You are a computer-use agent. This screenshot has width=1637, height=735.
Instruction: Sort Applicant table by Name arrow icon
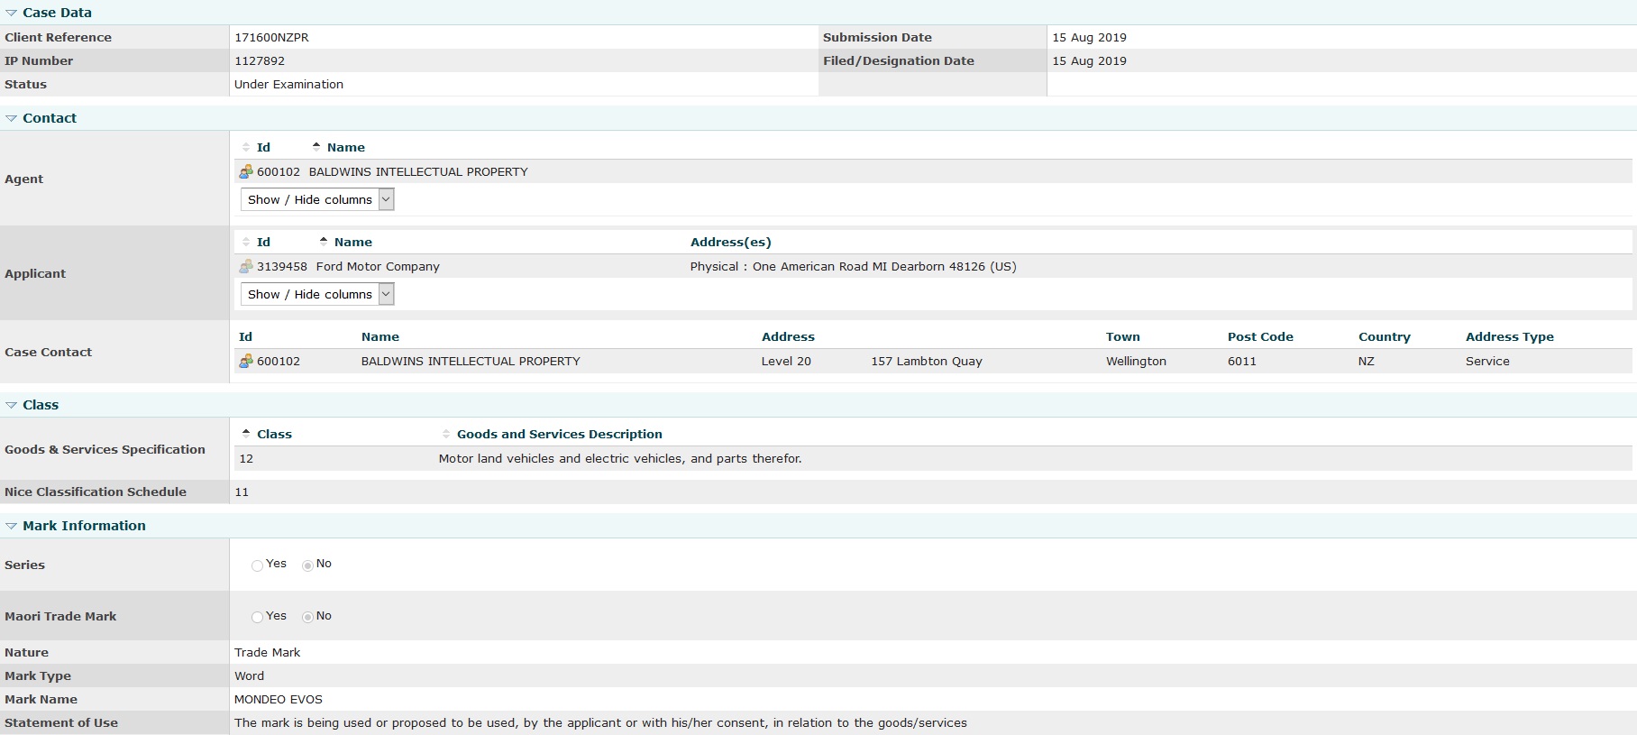pos(324,241)
